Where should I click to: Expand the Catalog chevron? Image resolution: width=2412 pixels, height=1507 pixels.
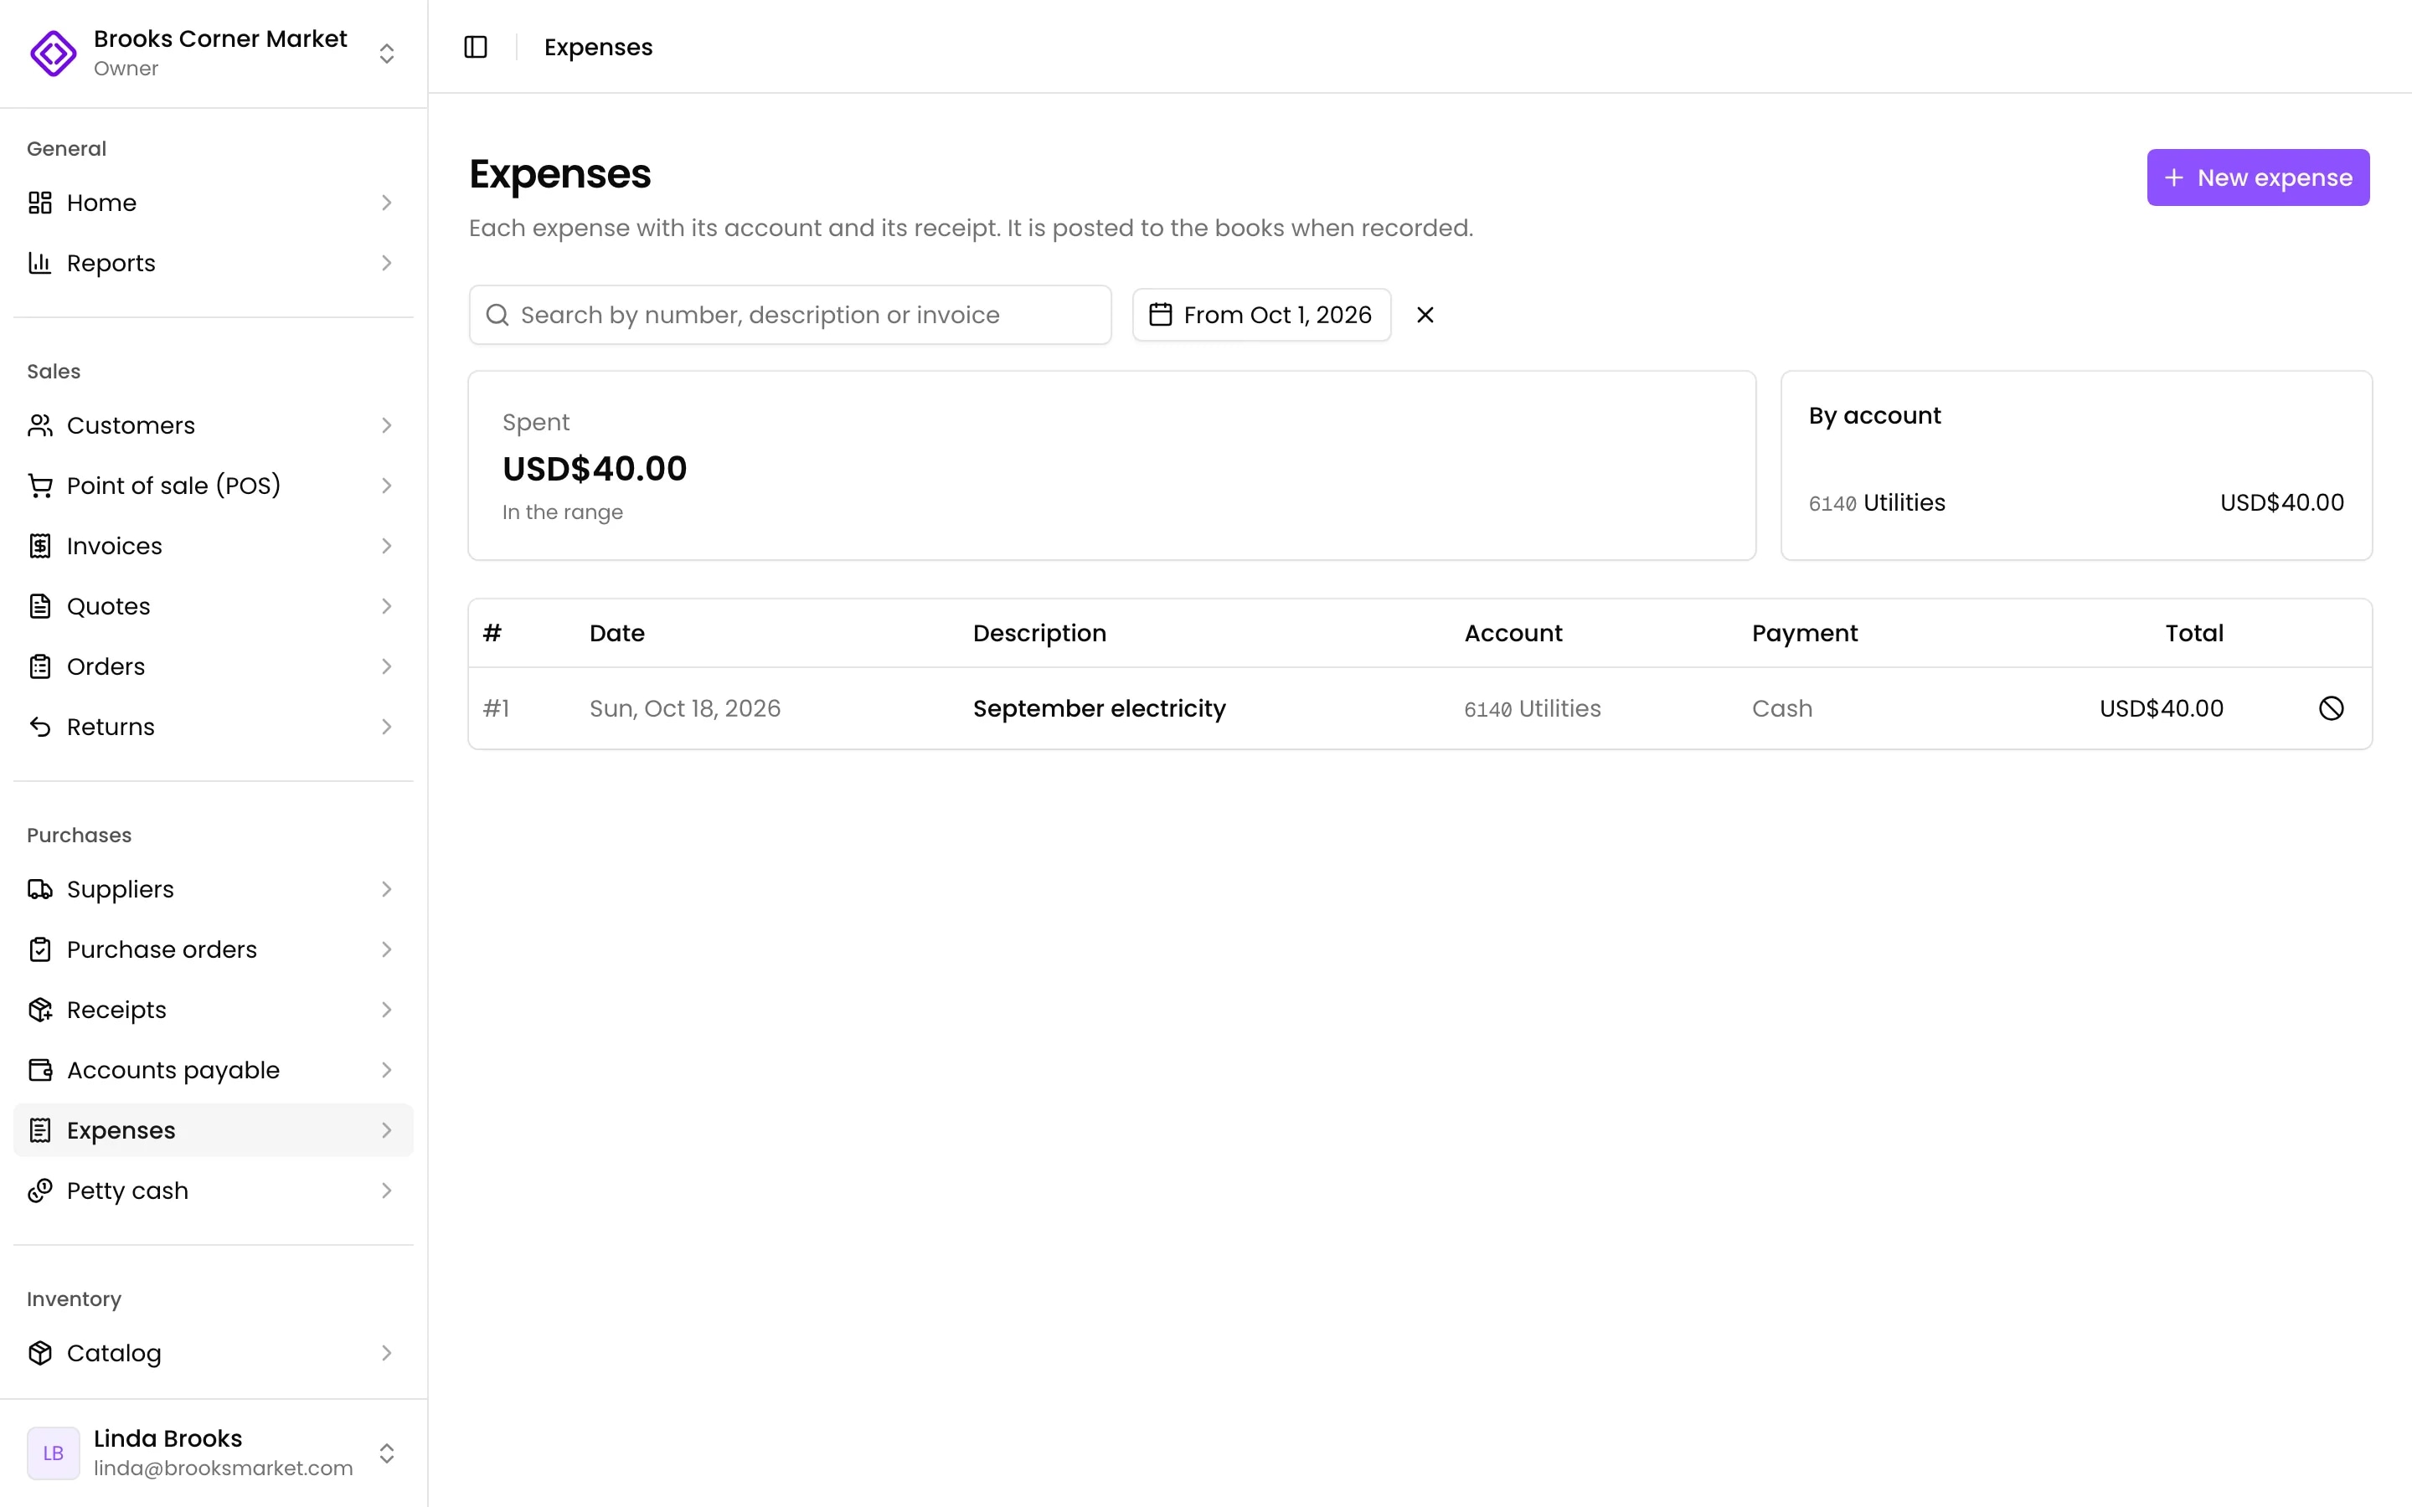387,1354
